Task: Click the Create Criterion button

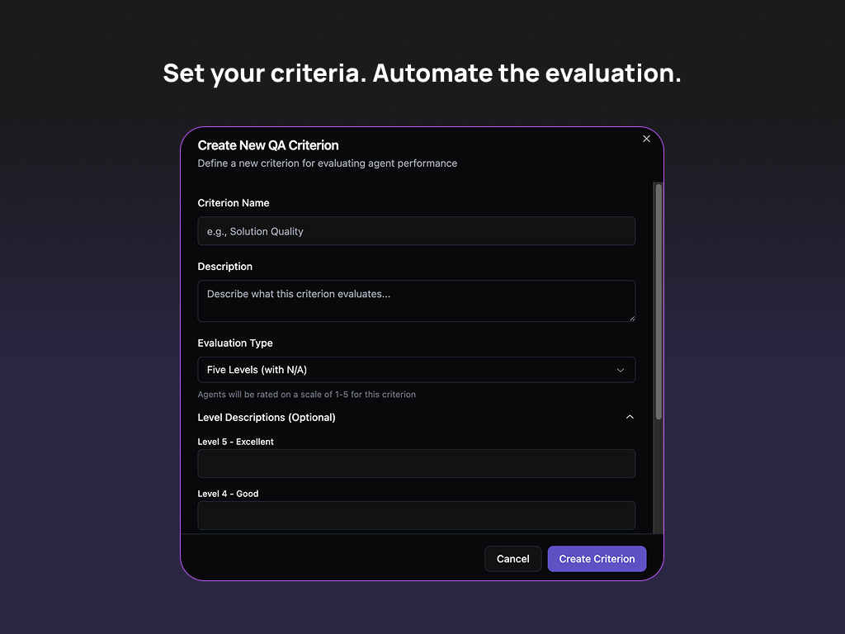Action: pos(597,559)
